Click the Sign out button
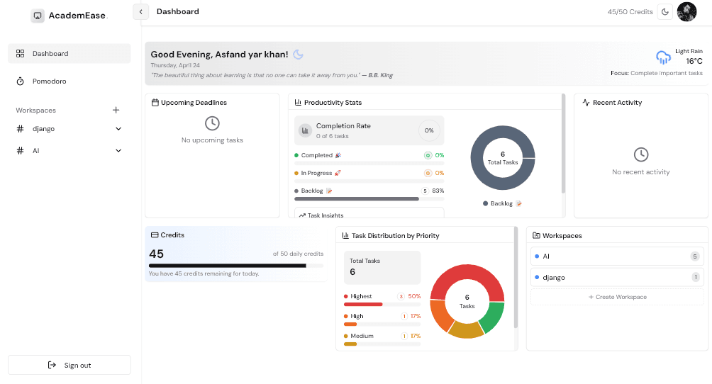This screenshot has height=384, width=712. click(x=69, y=365)
